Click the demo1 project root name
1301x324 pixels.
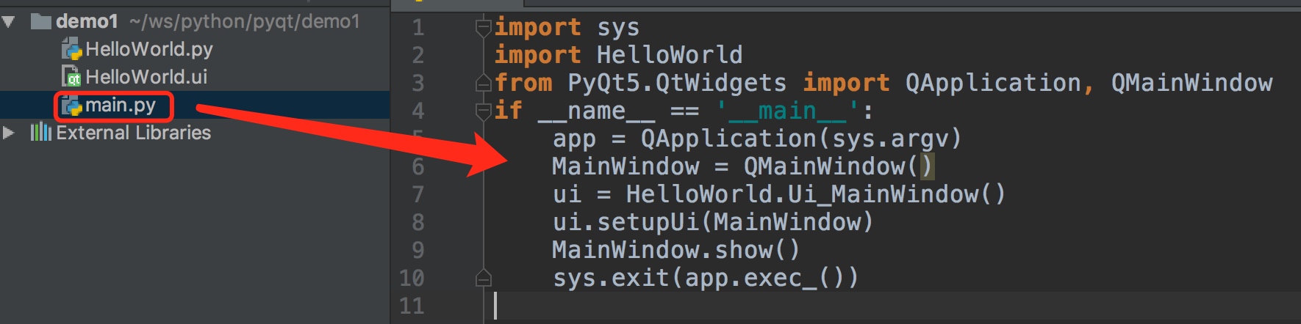pos(87,21)
